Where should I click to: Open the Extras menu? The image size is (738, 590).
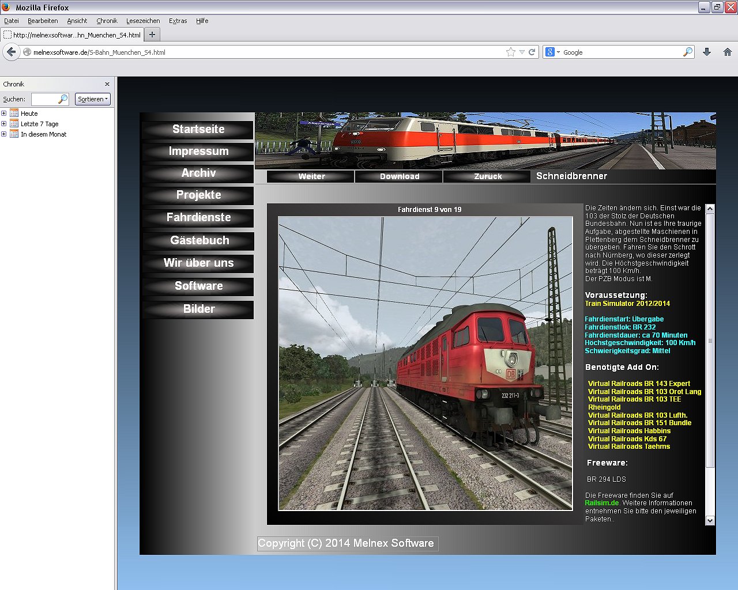178,21
